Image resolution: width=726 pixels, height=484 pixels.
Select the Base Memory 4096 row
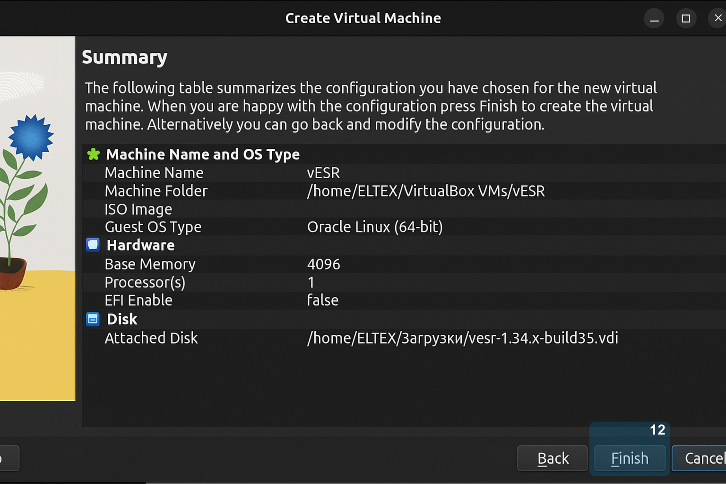[323, 264]
